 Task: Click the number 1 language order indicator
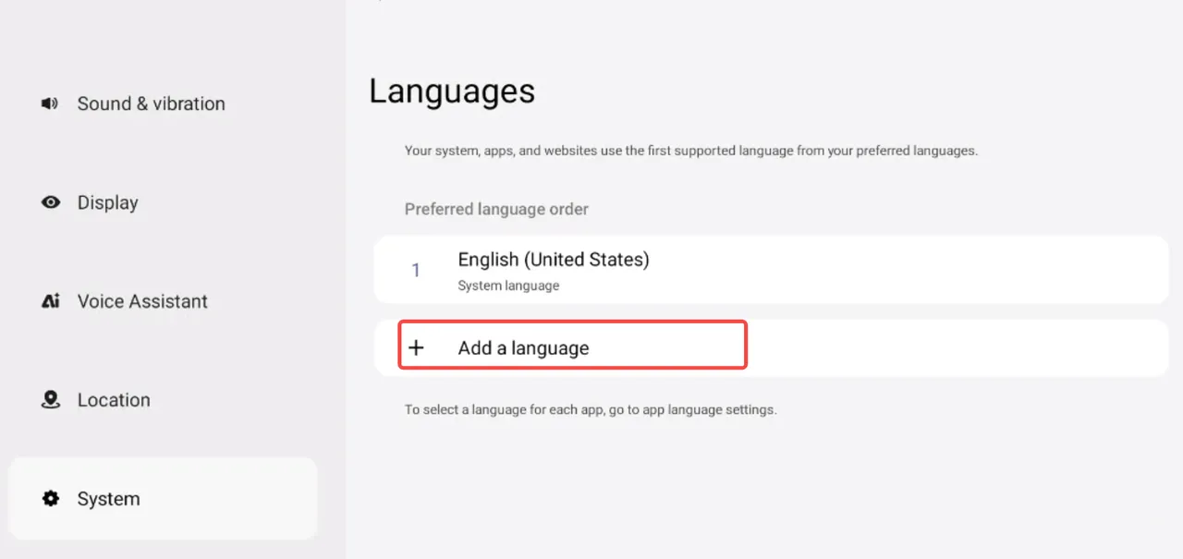[x=416, y=271]
